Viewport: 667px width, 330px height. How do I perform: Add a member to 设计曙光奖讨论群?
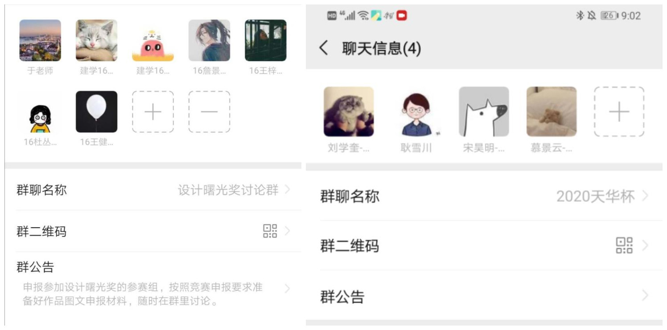click(153, 112)
